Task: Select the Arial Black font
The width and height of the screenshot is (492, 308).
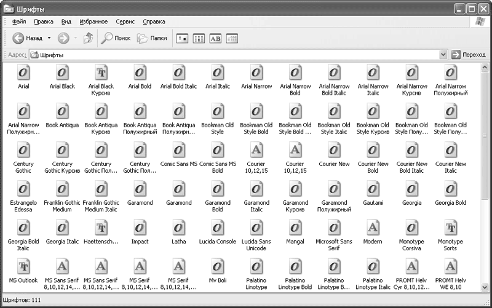Action: 62,77
